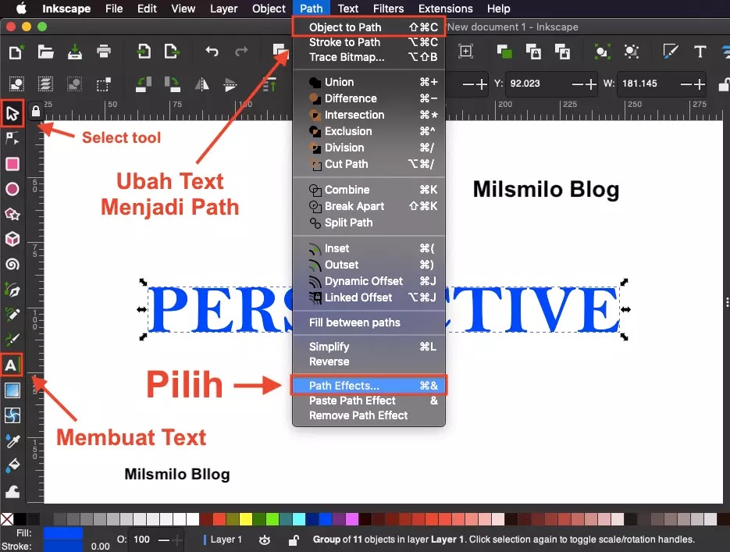The image size is (730, 552).
Task: Increase the Y coordinate value
Action: point(591,84)
